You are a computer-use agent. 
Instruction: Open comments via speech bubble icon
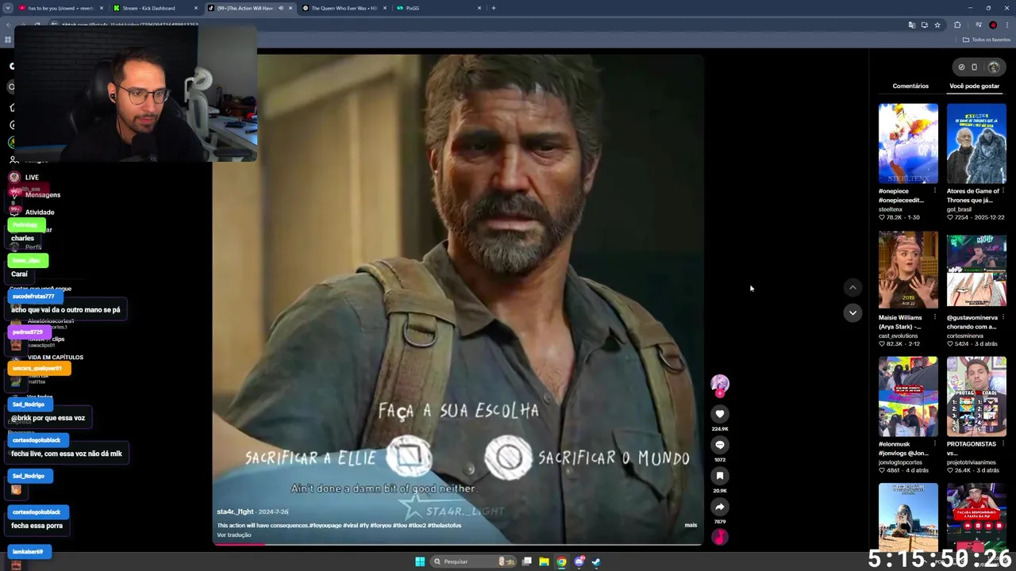[720, 445]
